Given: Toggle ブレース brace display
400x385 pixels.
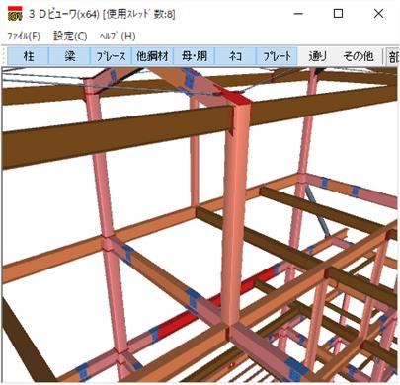Looking at the screenshot, I should [111, 56].
